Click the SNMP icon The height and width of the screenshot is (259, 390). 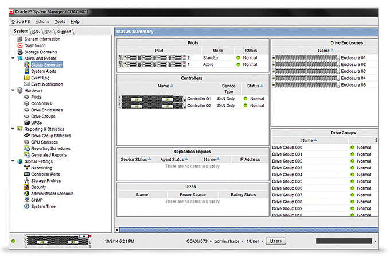tap(27, 200)
